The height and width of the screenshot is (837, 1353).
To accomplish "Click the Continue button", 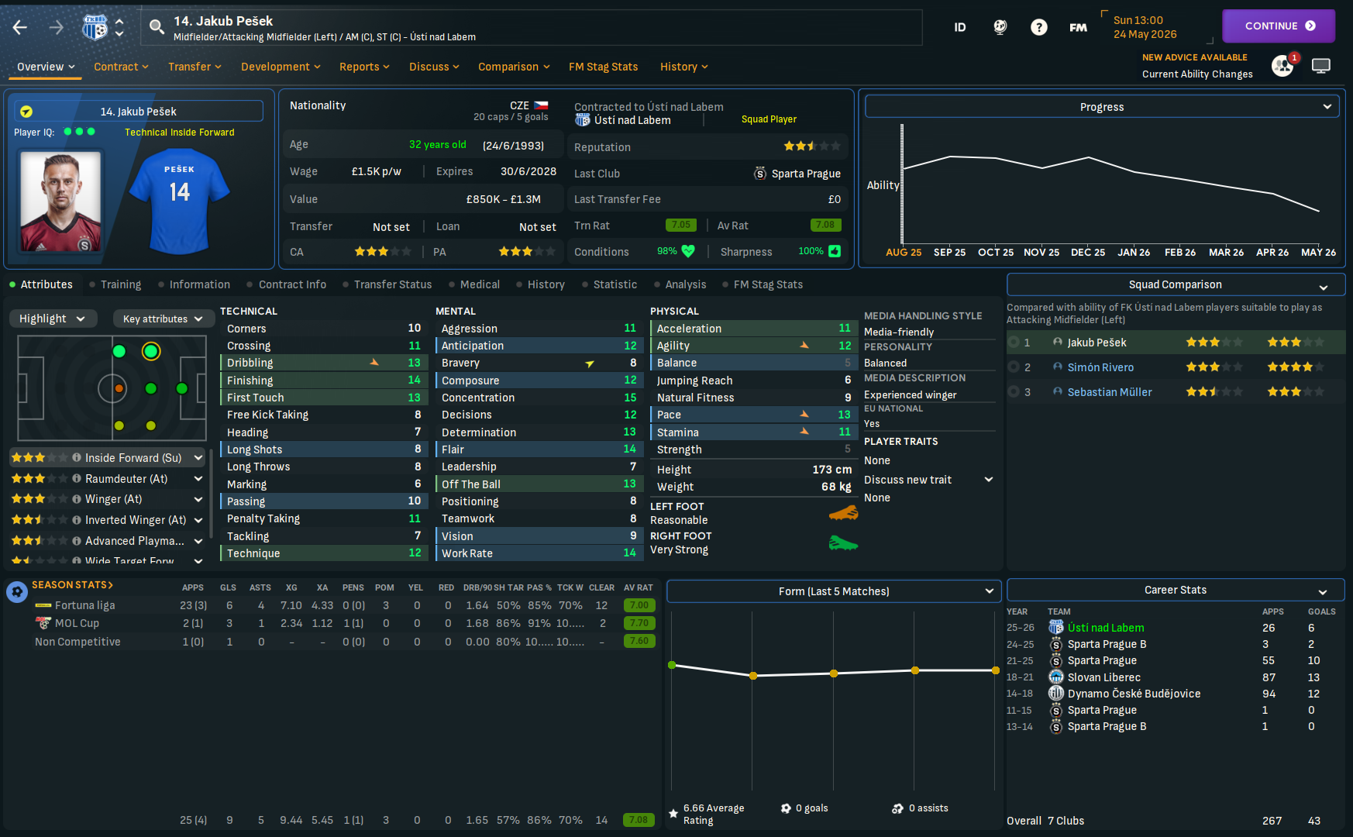I will click(x=1279, y=26).
